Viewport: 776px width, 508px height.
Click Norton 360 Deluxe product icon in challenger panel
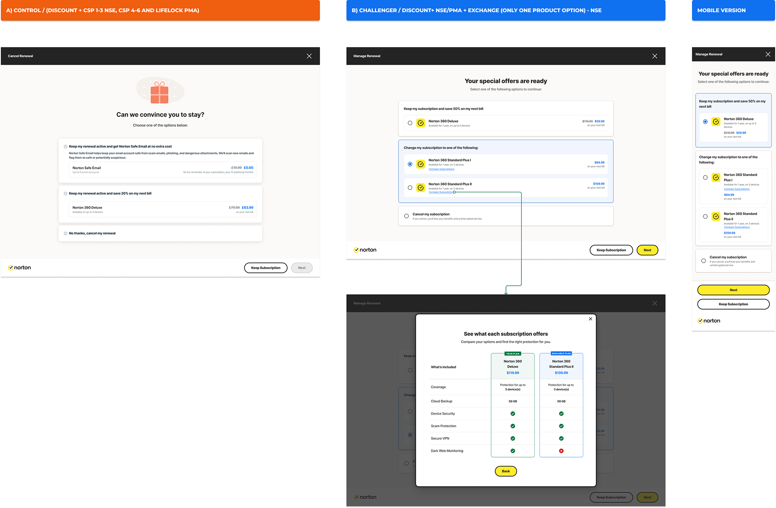[x=421, y=123]
